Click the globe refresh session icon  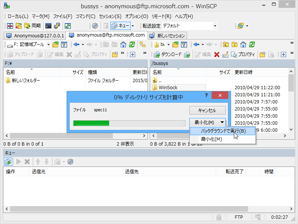point(241,26)
